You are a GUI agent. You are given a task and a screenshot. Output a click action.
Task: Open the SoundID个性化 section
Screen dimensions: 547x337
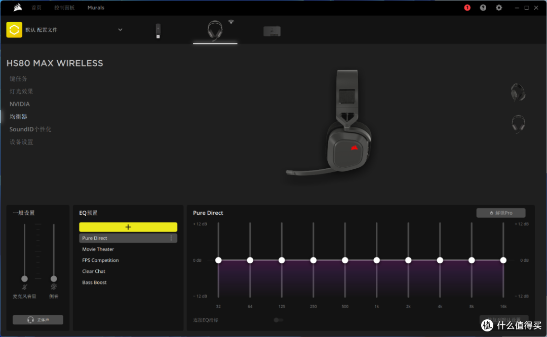click(30, 129)
